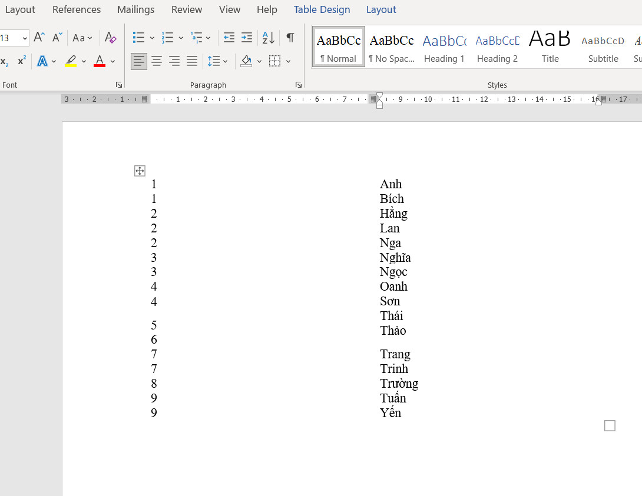Expand the Borders dropdown arrow

tap(288, 61)
